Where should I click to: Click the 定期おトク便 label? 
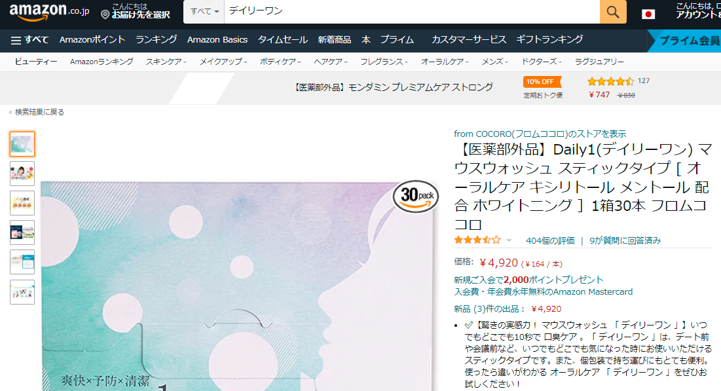[x=543, y=95]
